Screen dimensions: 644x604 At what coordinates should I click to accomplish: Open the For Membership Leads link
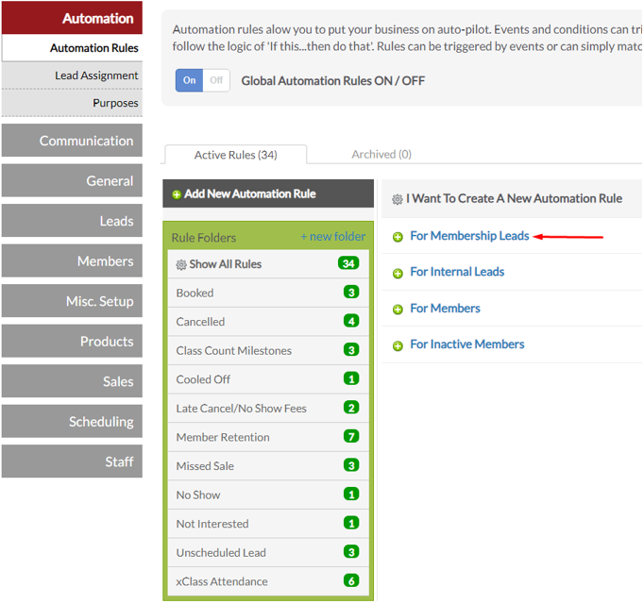469,236
